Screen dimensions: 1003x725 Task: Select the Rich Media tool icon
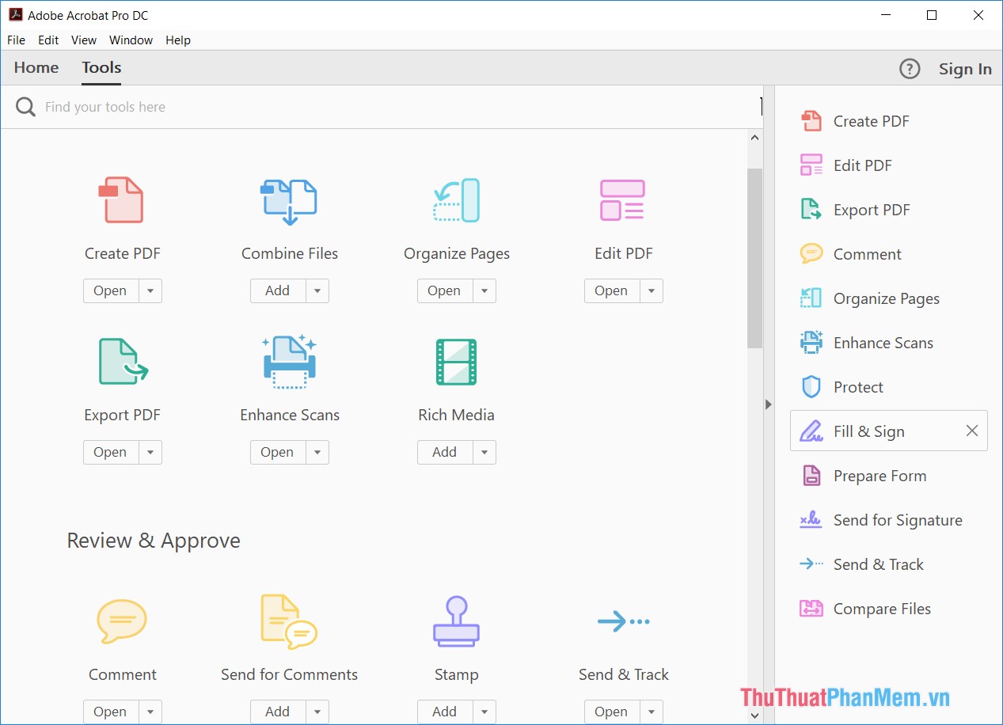456,361
